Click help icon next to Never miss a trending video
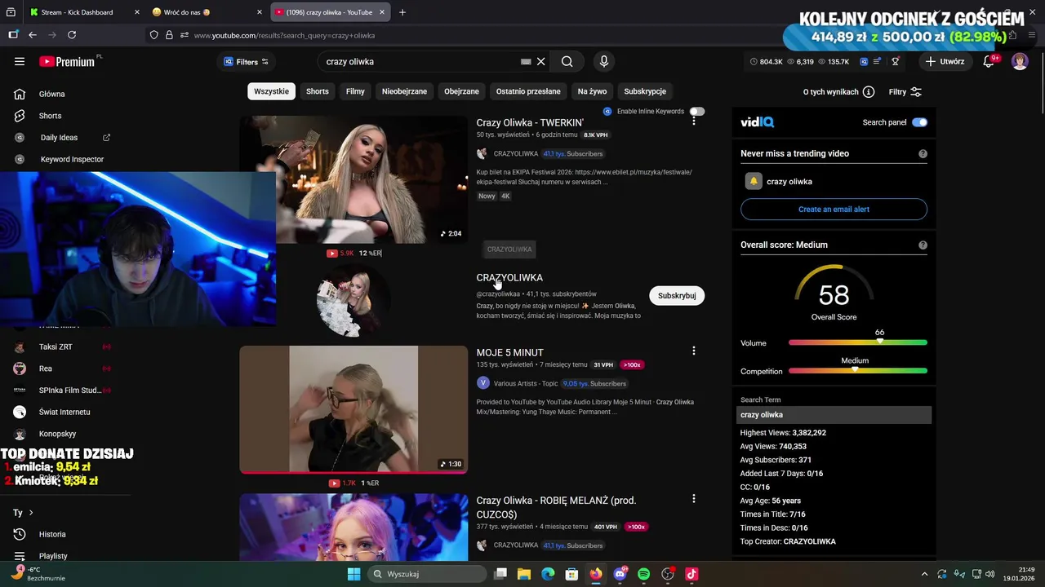The height and width of the screenshot is (587, 1045). point(923,153)
